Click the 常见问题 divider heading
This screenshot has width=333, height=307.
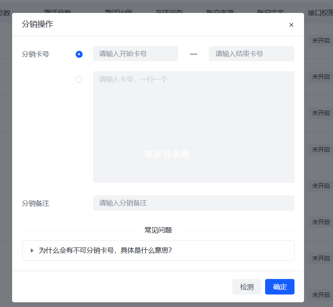click(158, 230)
